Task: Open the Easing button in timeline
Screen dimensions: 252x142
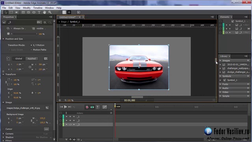Action: (105, 107)
